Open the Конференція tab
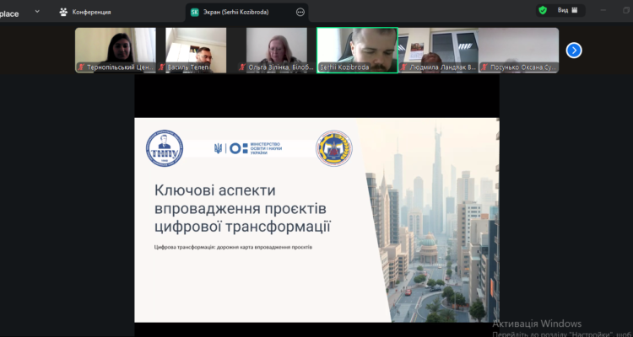633x337 pixels. point(89,12)
